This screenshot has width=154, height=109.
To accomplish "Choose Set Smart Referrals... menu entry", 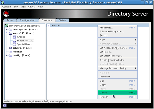I will tap(118, 56).
